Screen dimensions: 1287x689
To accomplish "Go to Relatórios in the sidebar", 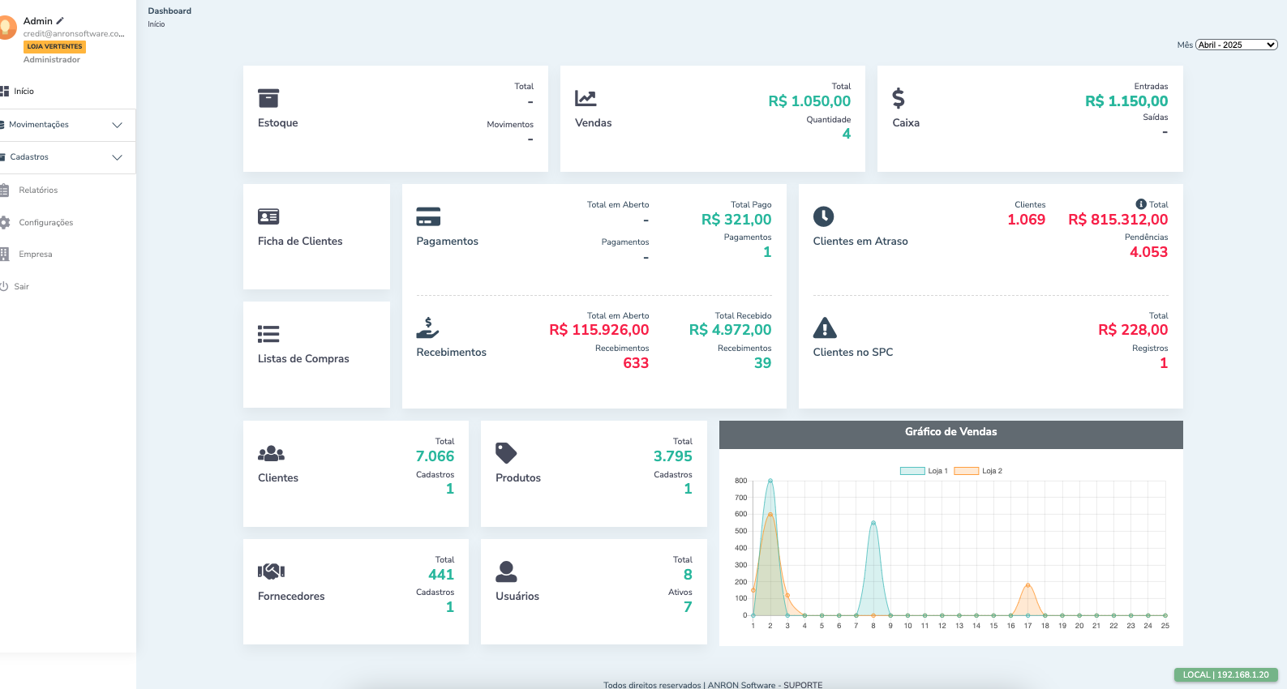I will click(x=38, y=190).
